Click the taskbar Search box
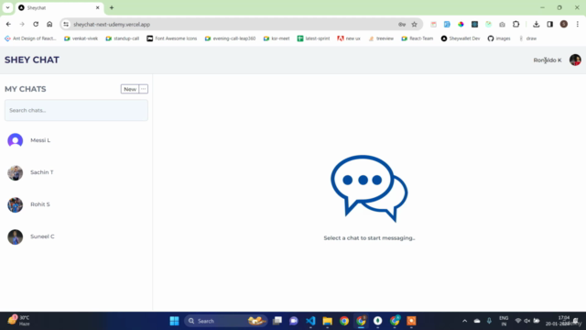 click(x=226, y=321)
